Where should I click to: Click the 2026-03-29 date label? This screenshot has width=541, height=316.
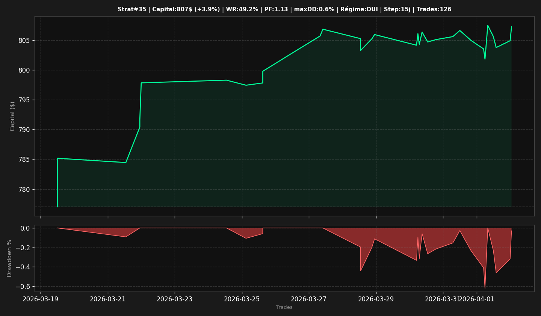[376, 299]
